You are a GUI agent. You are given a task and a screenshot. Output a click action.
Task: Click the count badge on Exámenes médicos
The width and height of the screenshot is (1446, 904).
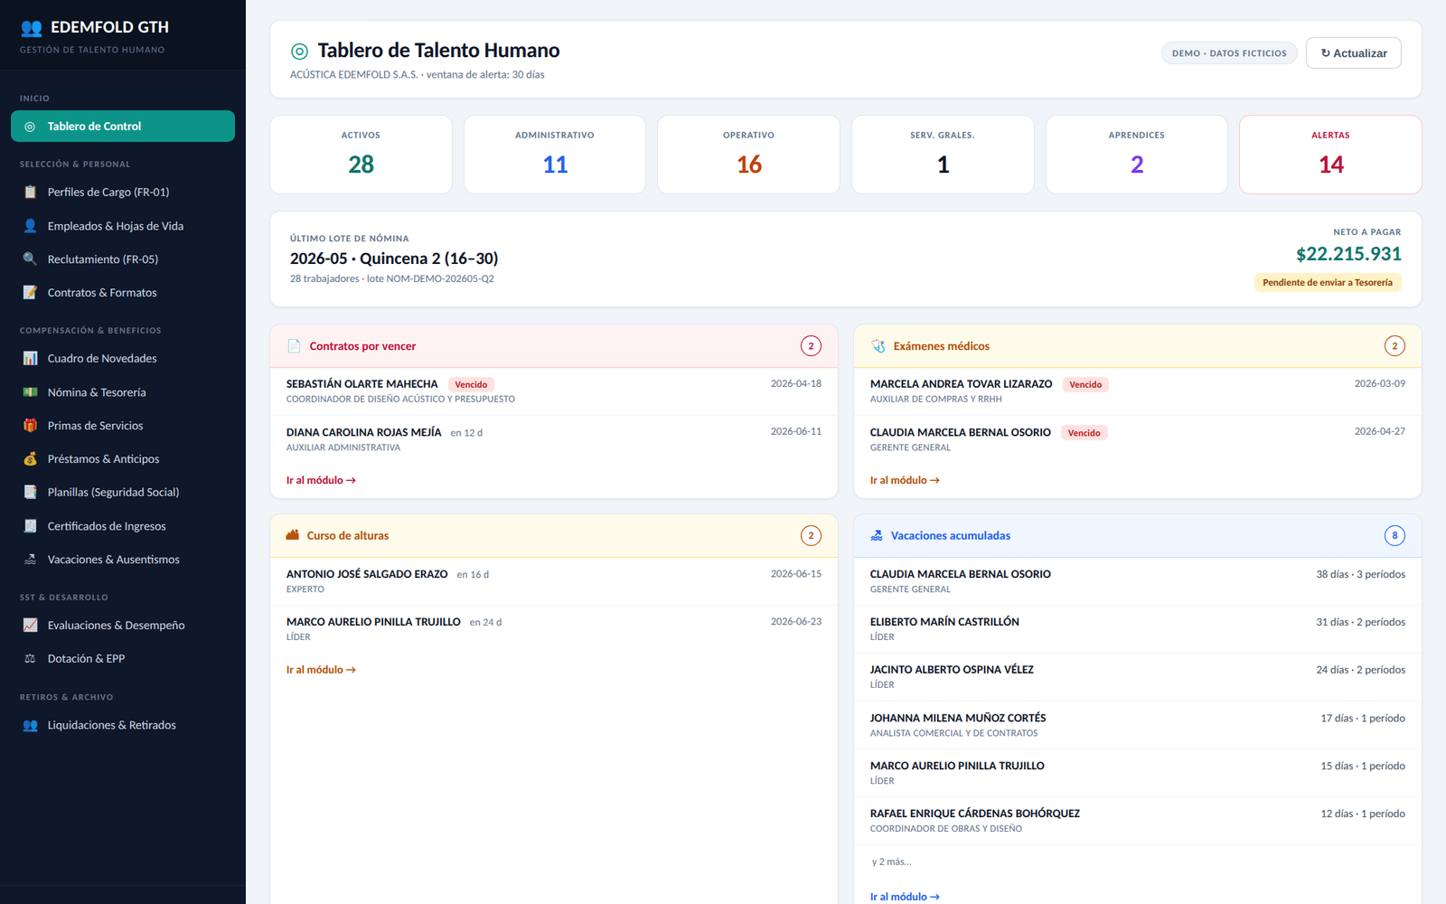(1394, 346)
